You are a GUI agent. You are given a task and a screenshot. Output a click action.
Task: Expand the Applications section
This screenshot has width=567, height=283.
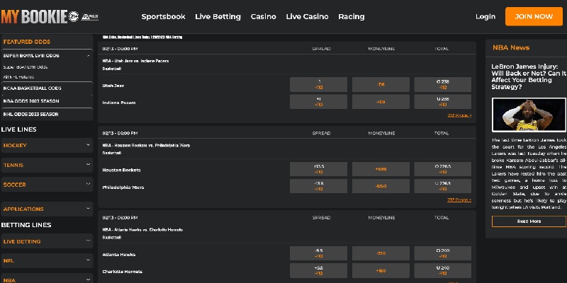47,209
